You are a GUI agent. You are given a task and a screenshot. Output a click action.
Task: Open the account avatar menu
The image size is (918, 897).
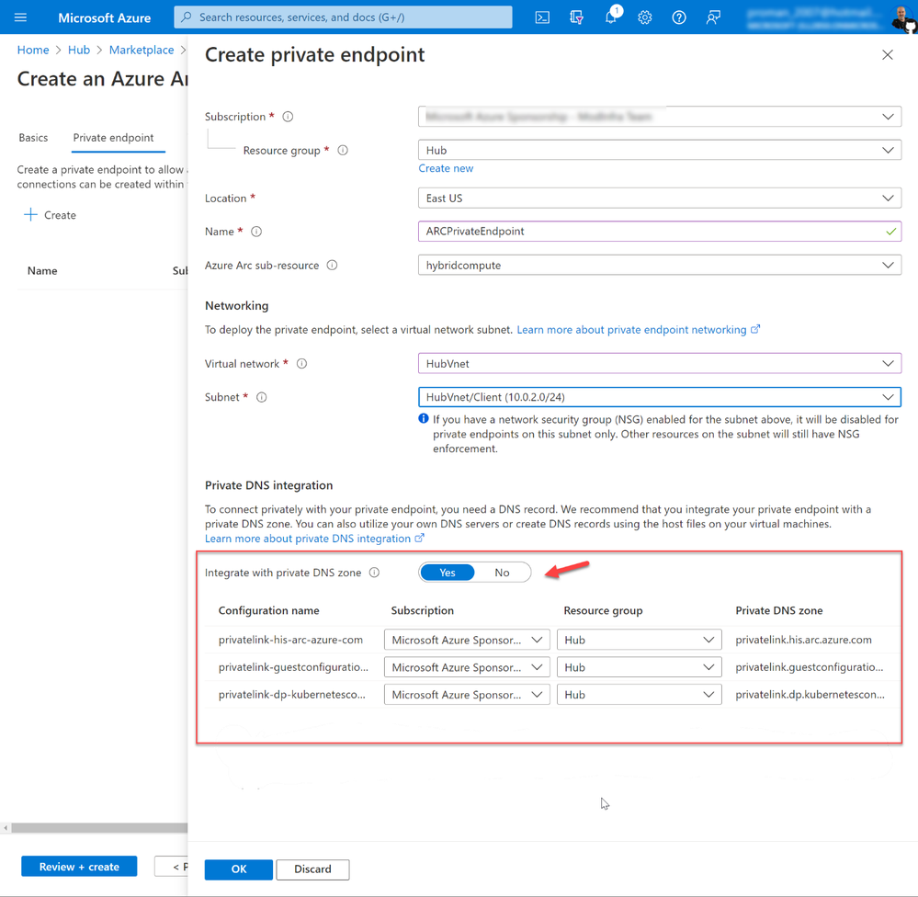902,17
